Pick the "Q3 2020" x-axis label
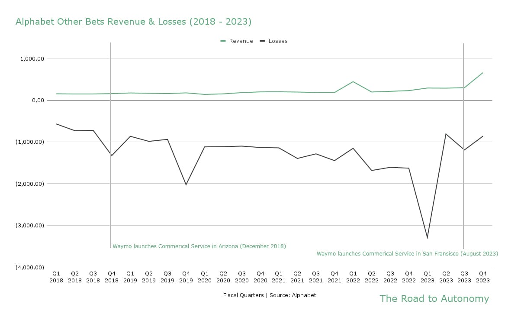The width and height of the screenshot is (508, 314). (x=242, y=277)
